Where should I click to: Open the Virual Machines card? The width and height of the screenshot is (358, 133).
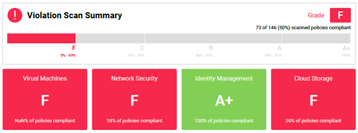click(45, 99)
